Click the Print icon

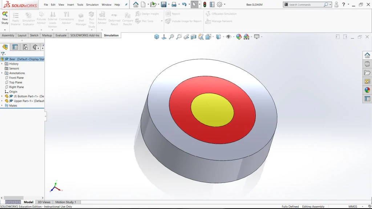(x=174, y=4)
